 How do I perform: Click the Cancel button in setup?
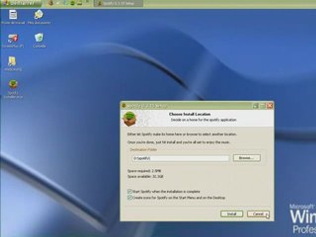pos(258,214)
